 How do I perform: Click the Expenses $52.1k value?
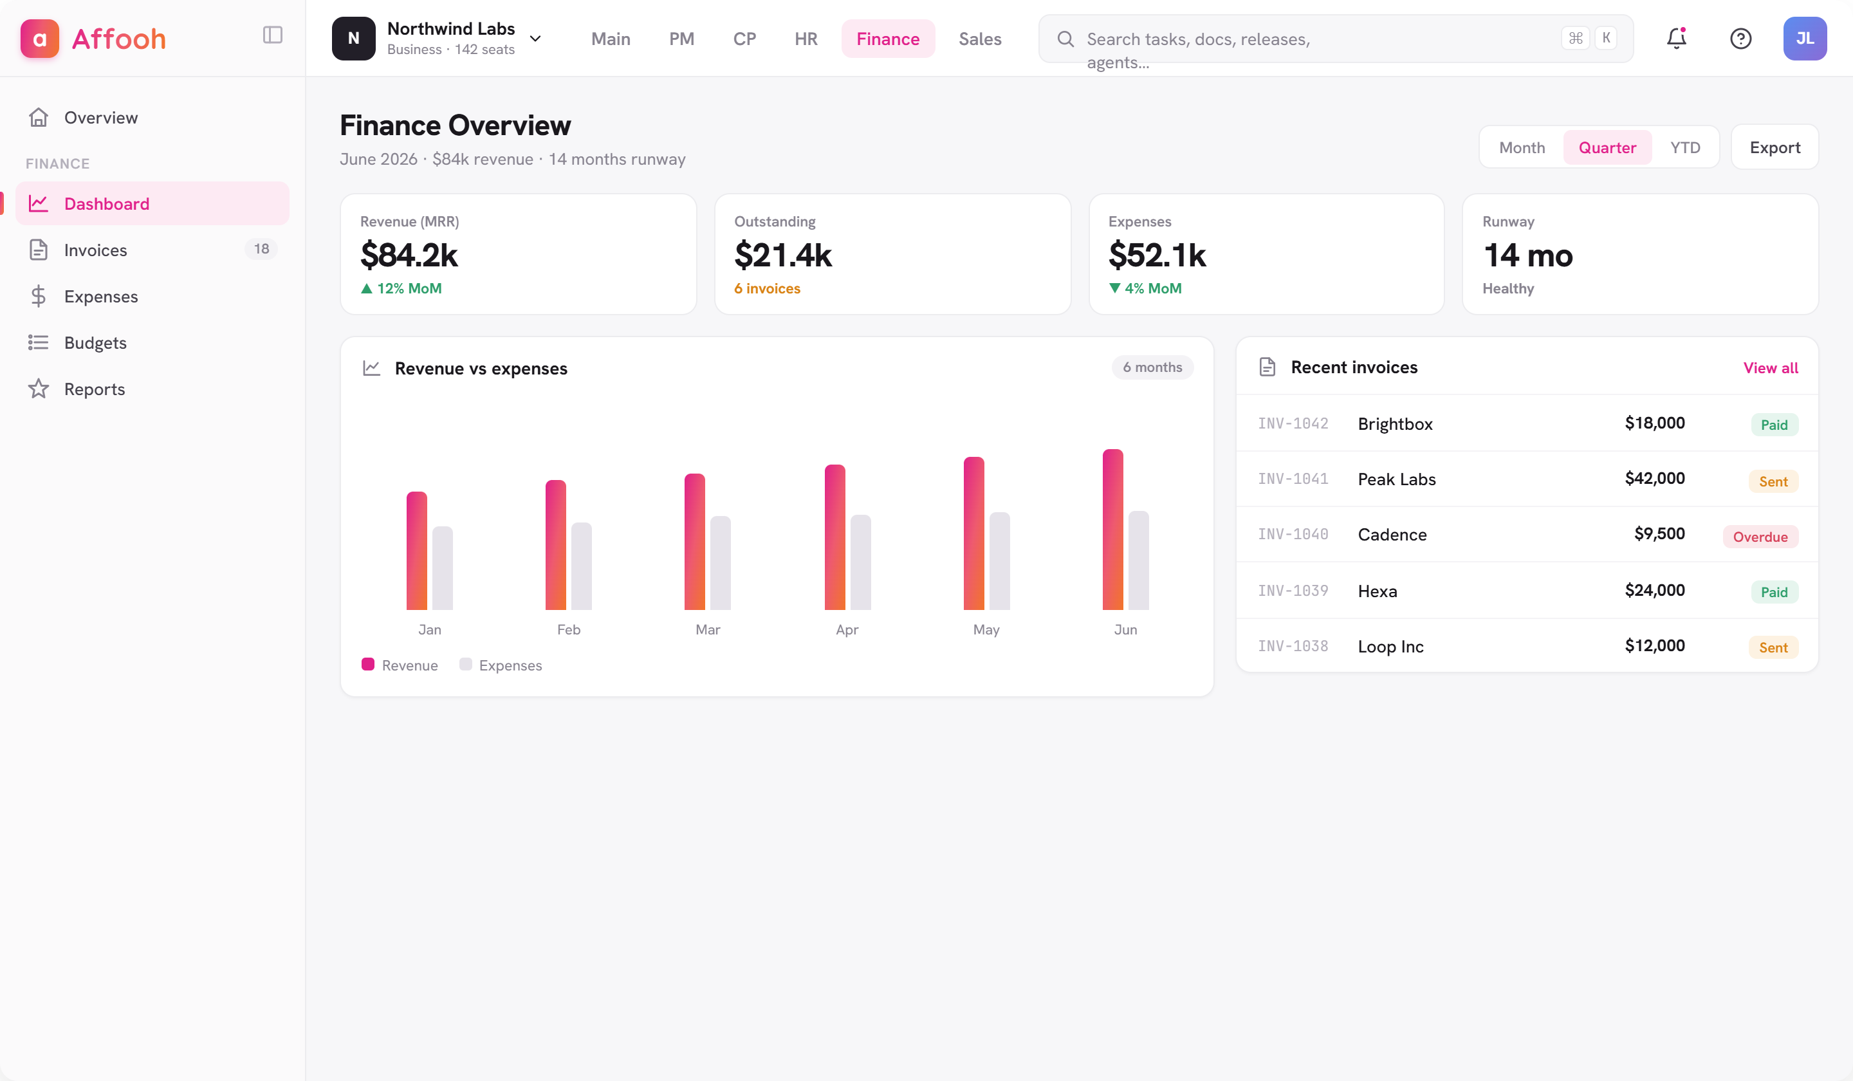tap(1157, 255)
